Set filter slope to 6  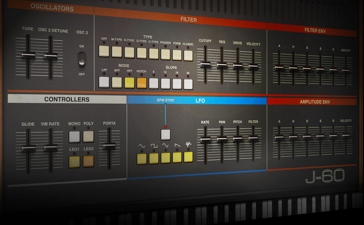click(153, 84)
